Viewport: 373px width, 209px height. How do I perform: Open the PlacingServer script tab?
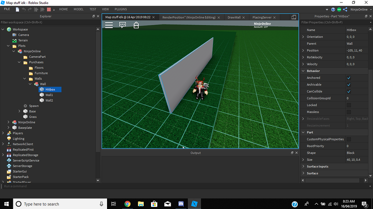(262, 17)
